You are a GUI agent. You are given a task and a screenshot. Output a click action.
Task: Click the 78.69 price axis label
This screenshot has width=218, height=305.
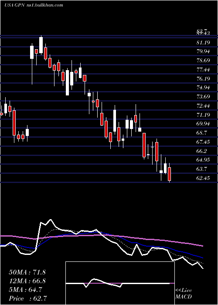[x=203, y=61]
